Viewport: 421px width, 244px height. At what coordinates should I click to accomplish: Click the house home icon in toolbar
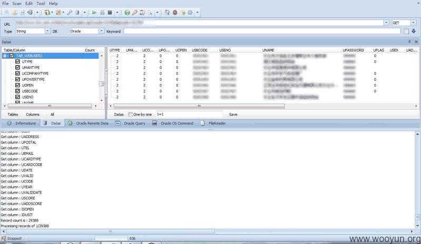tap(167, 13)
